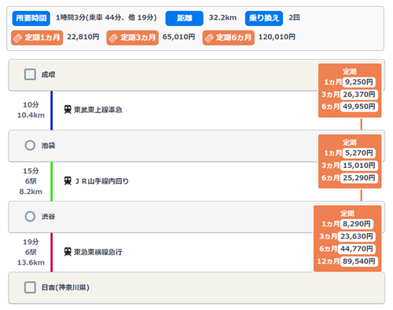Click the 乗り換え blue label

264,18
